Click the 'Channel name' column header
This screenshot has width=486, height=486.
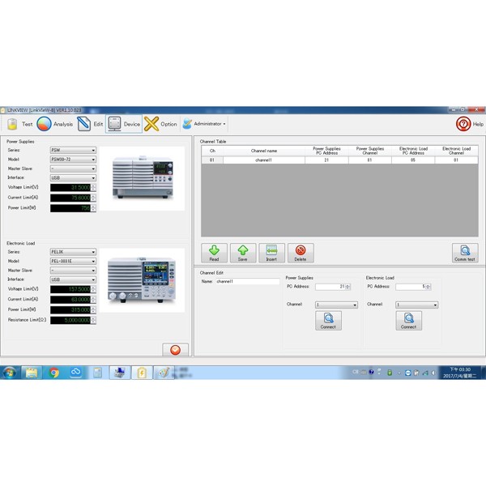[264, 151]
